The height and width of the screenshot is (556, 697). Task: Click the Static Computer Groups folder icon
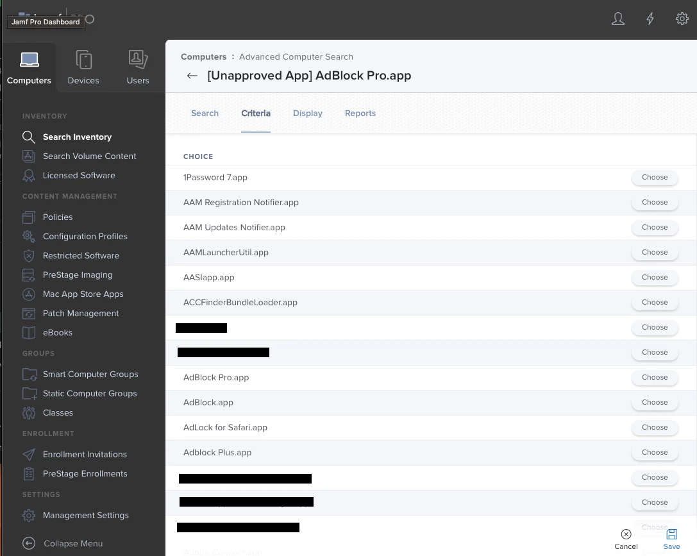(x=29, y=393)
